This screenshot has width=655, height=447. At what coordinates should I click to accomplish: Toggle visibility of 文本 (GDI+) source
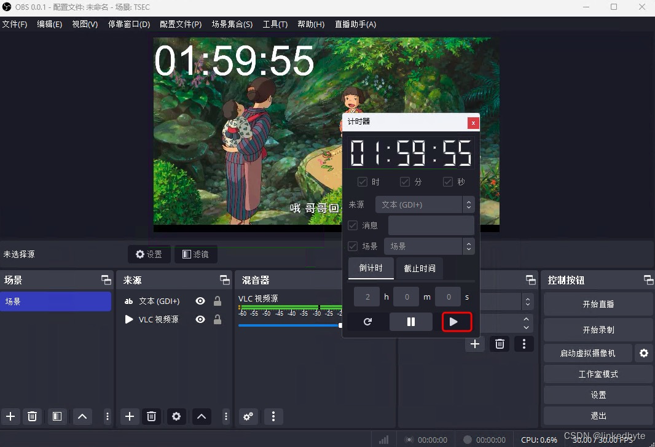200,301
